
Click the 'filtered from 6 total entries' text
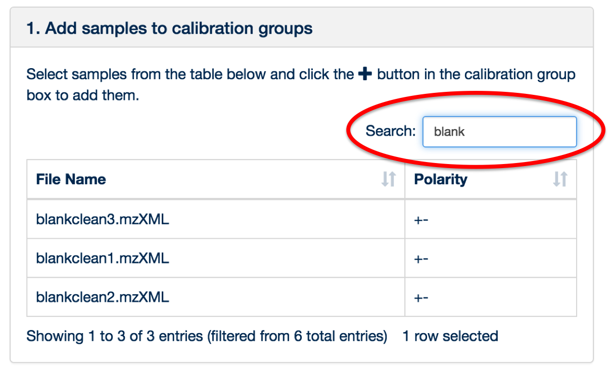point(297,336)
